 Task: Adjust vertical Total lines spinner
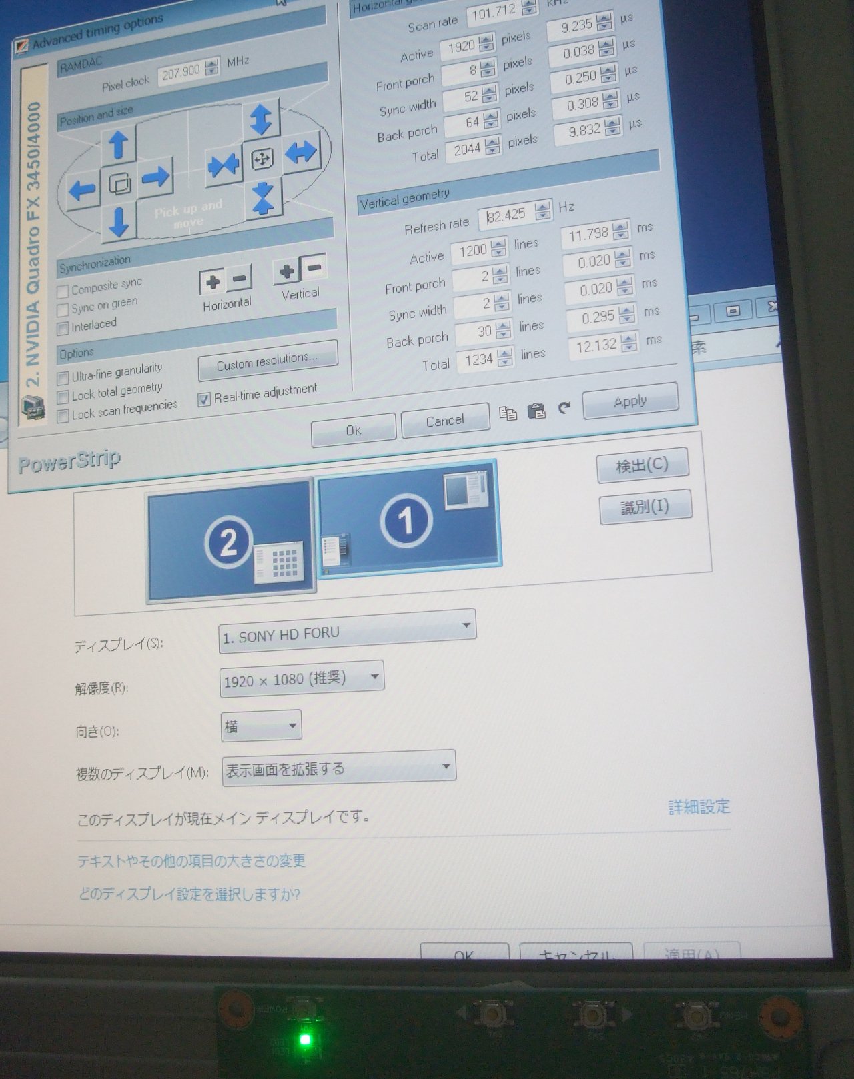point(506,357)
